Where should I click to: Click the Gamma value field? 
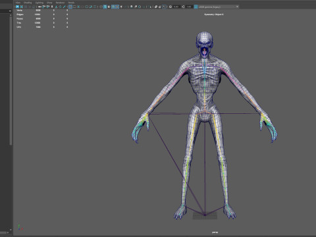click(189, 7)
